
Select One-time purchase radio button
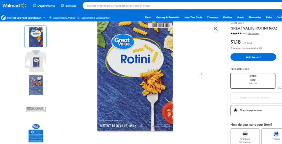235,110
